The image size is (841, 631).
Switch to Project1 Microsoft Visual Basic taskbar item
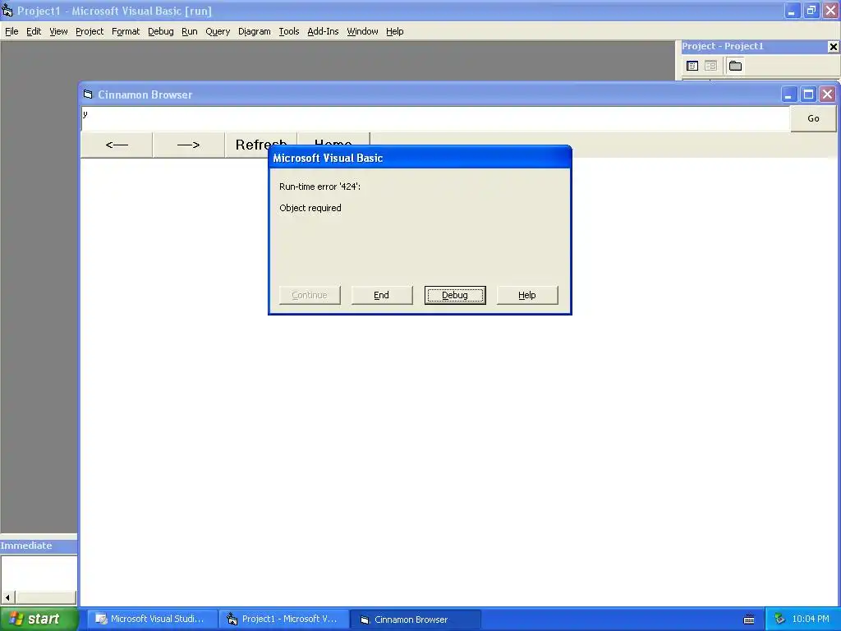(284, 619)
